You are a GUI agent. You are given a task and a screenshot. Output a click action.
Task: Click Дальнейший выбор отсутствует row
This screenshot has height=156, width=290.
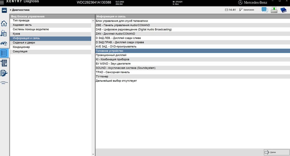pyautogui.click(x=193, y=81)
